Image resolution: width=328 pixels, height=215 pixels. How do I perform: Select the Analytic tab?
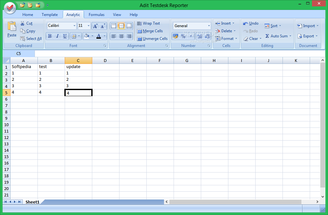pos(73,15)
